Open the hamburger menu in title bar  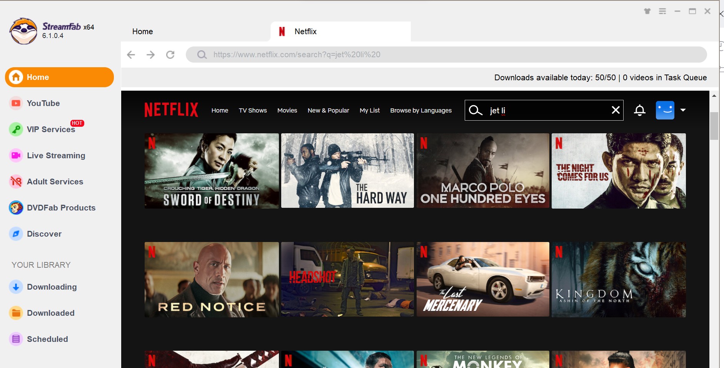[x=662, y=11]
